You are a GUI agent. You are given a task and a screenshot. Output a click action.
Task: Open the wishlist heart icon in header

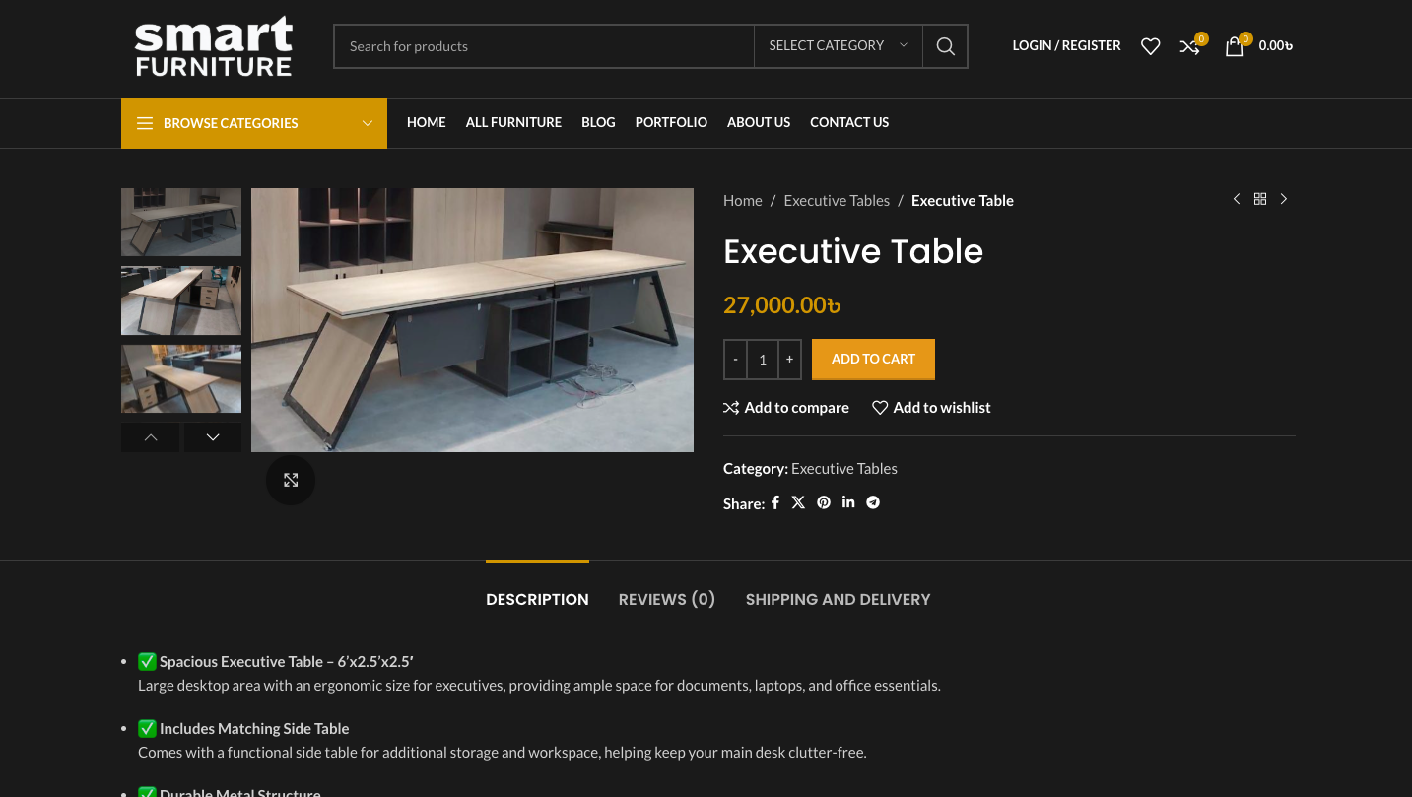pyautogui.click(x=1150, y=46)
